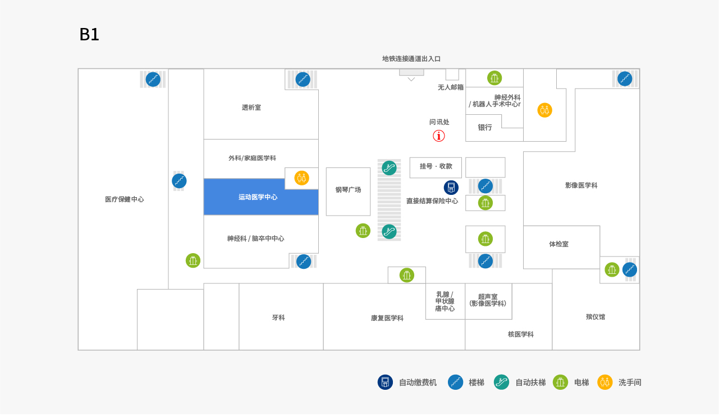Click the 电梯 legend text
Screen dimensions: 719x415
(x=581, y=383)
